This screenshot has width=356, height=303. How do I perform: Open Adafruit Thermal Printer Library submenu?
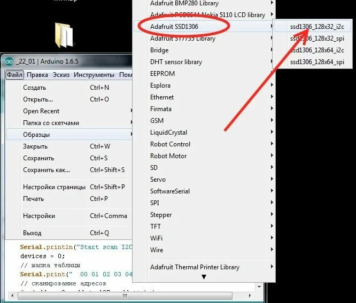(204, 267)
